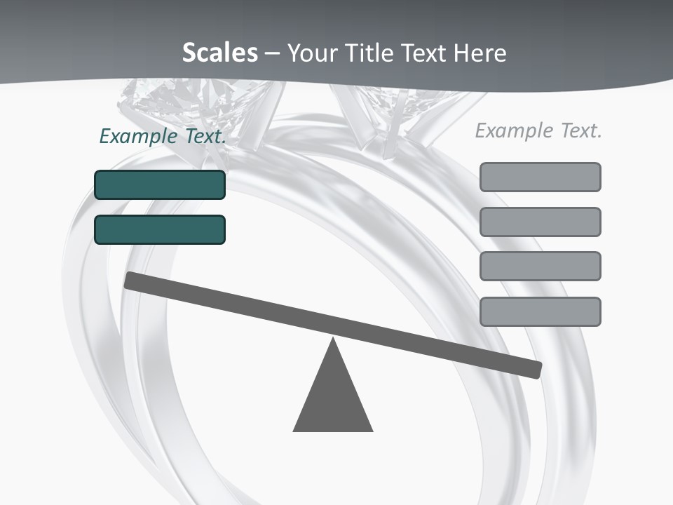
Task: Click the topmost gray rectangle block
Action: (x=540, y=177)
